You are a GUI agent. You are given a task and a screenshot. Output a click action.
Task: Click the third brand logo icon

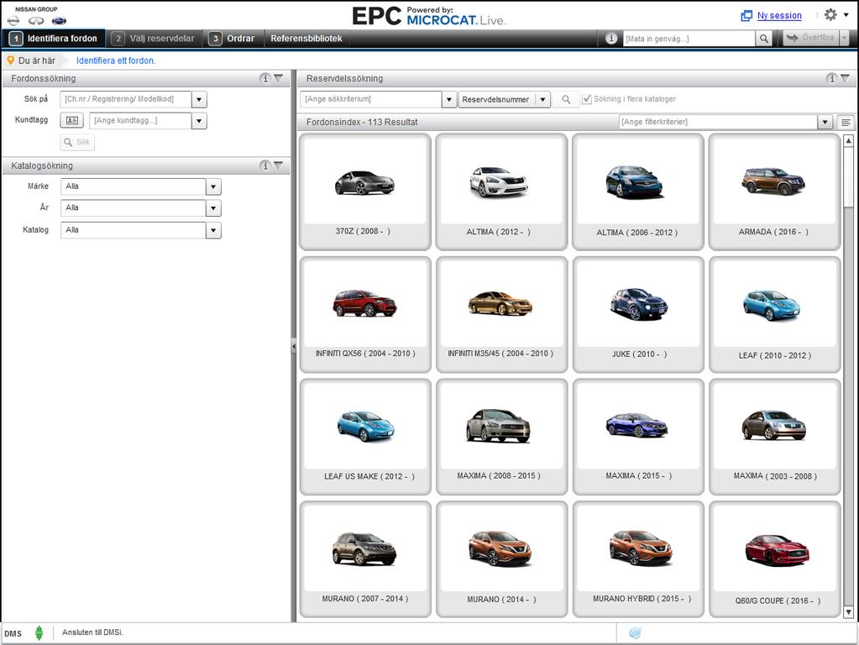[x=59, y=21]
